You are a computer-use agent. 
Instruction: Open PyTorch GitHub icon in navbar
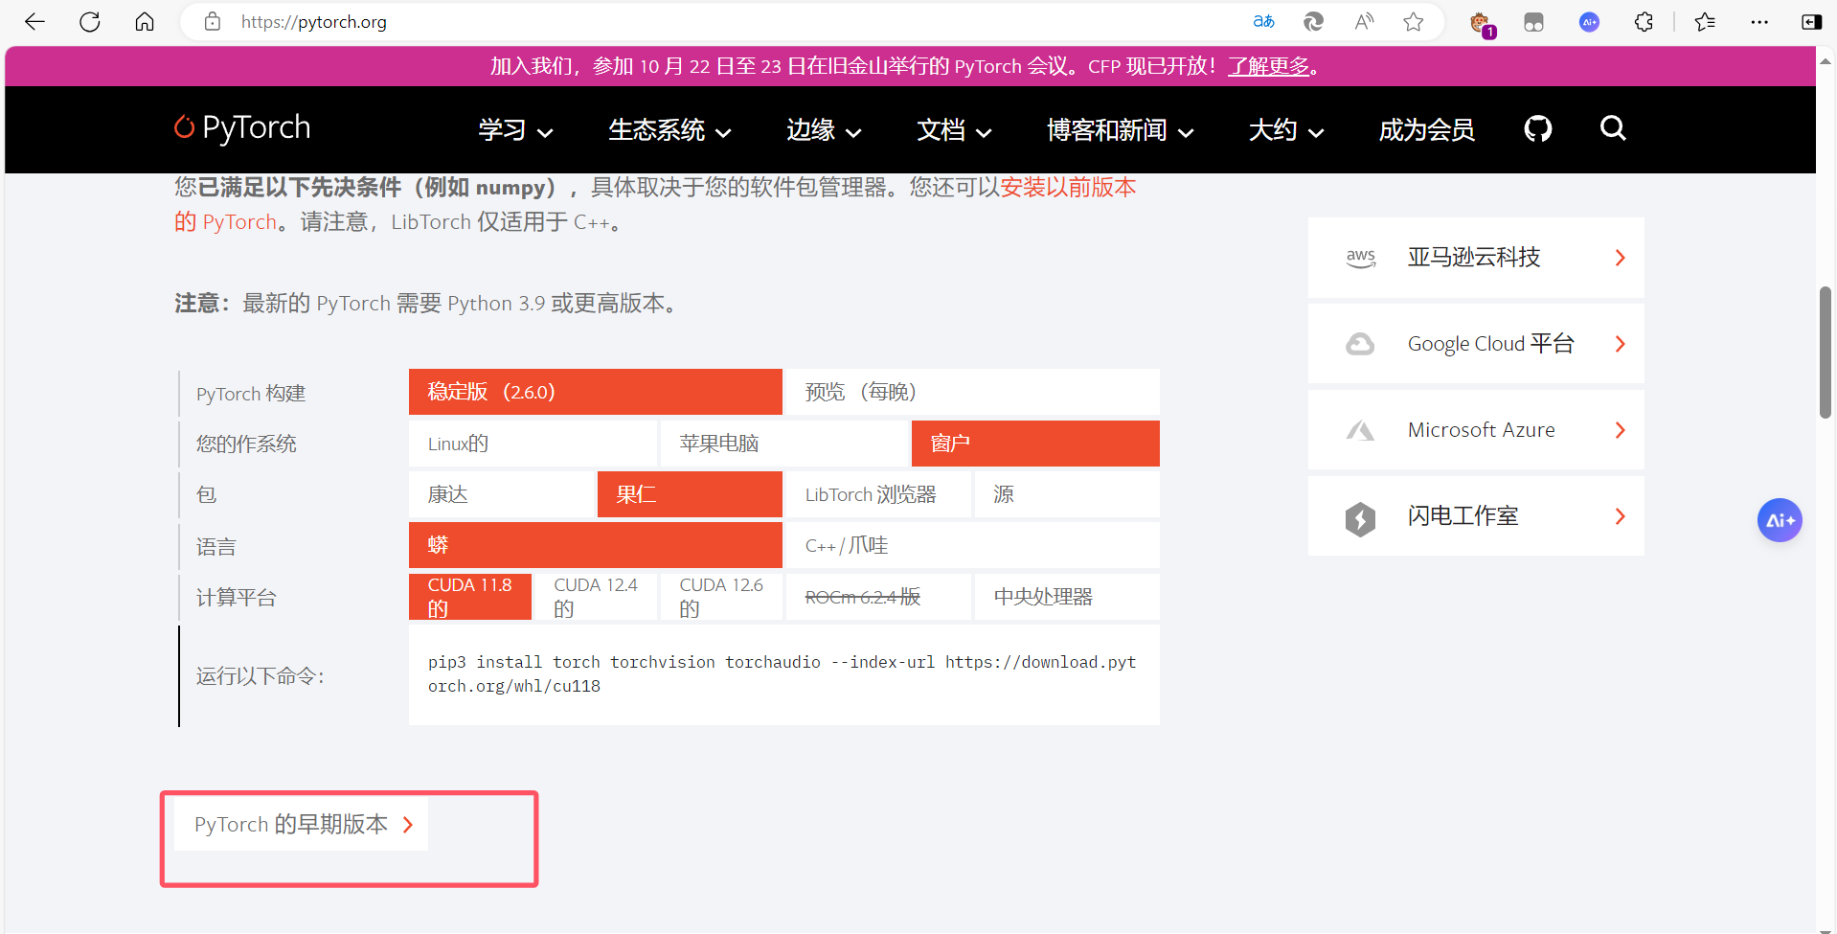tap(1538, 128)
